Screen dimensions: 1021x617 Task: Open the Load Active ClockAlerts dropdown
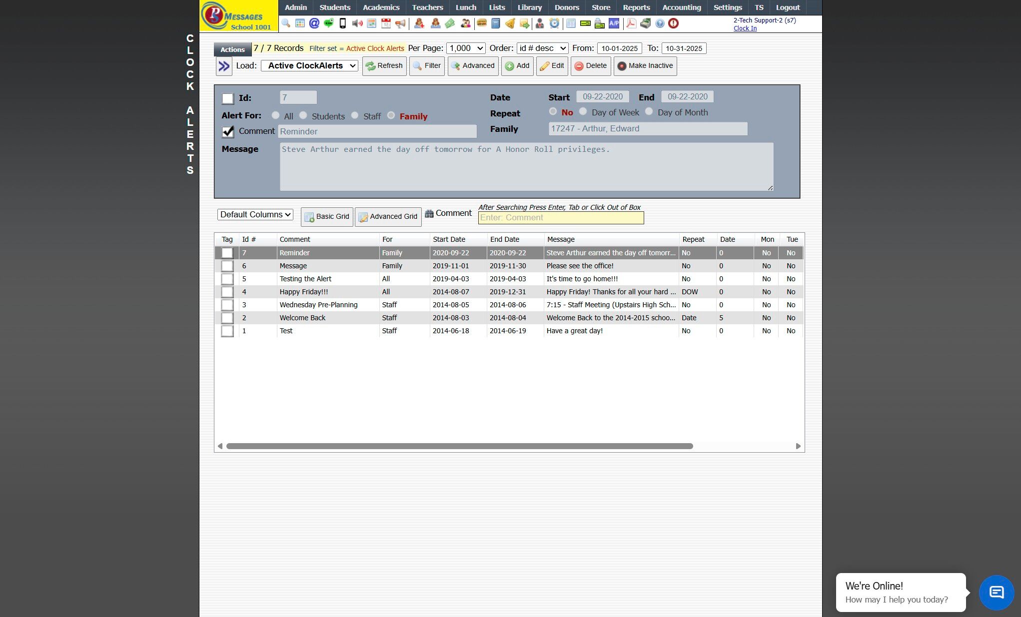pyautogui.click(x=309, y=66)
